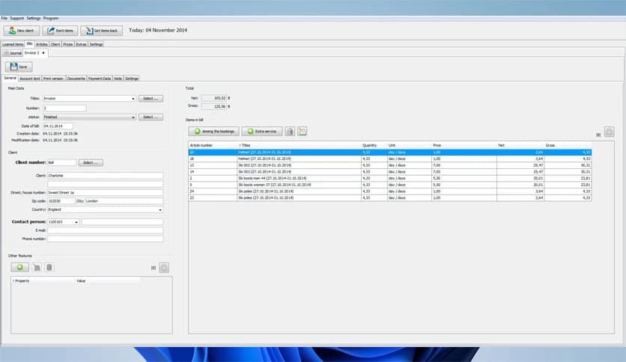Click the Rent items toolbar button

point(60,31)
